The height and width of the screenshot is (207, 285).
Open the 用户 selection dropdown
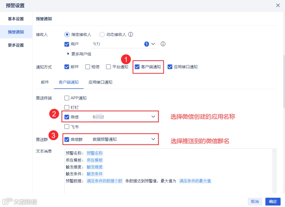(124, 44)
